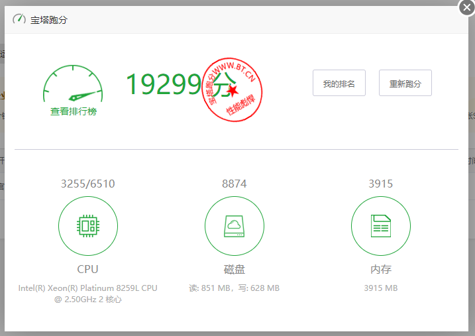This screenshot has width=475, height=336.
Task: Click the disk score 8874
Action: (x=234, y=184)
